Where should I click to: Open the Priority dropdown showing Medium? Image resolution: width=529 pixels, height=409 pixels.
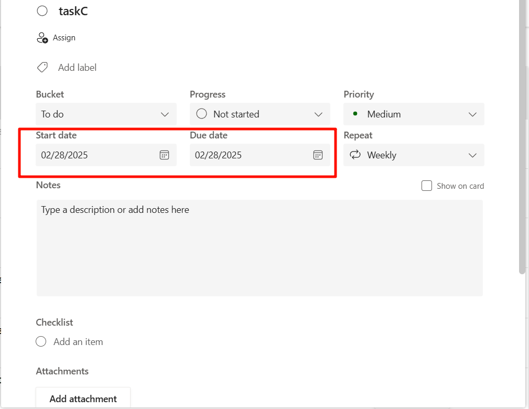tap(414, 114)
